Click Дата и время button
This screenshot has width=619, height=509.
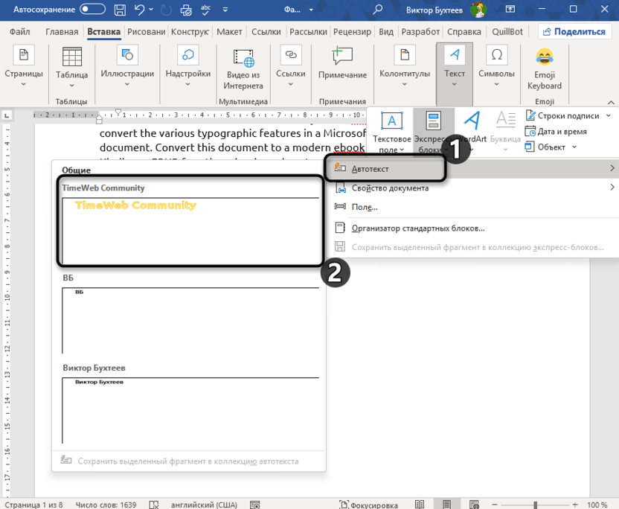(556, 131)
